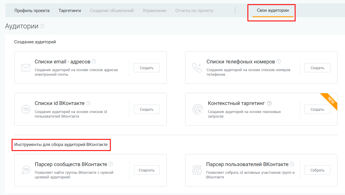This screenshot has width=345, height=195.
Task: Open help icon for Списки email - адресов
Action: 94,61
